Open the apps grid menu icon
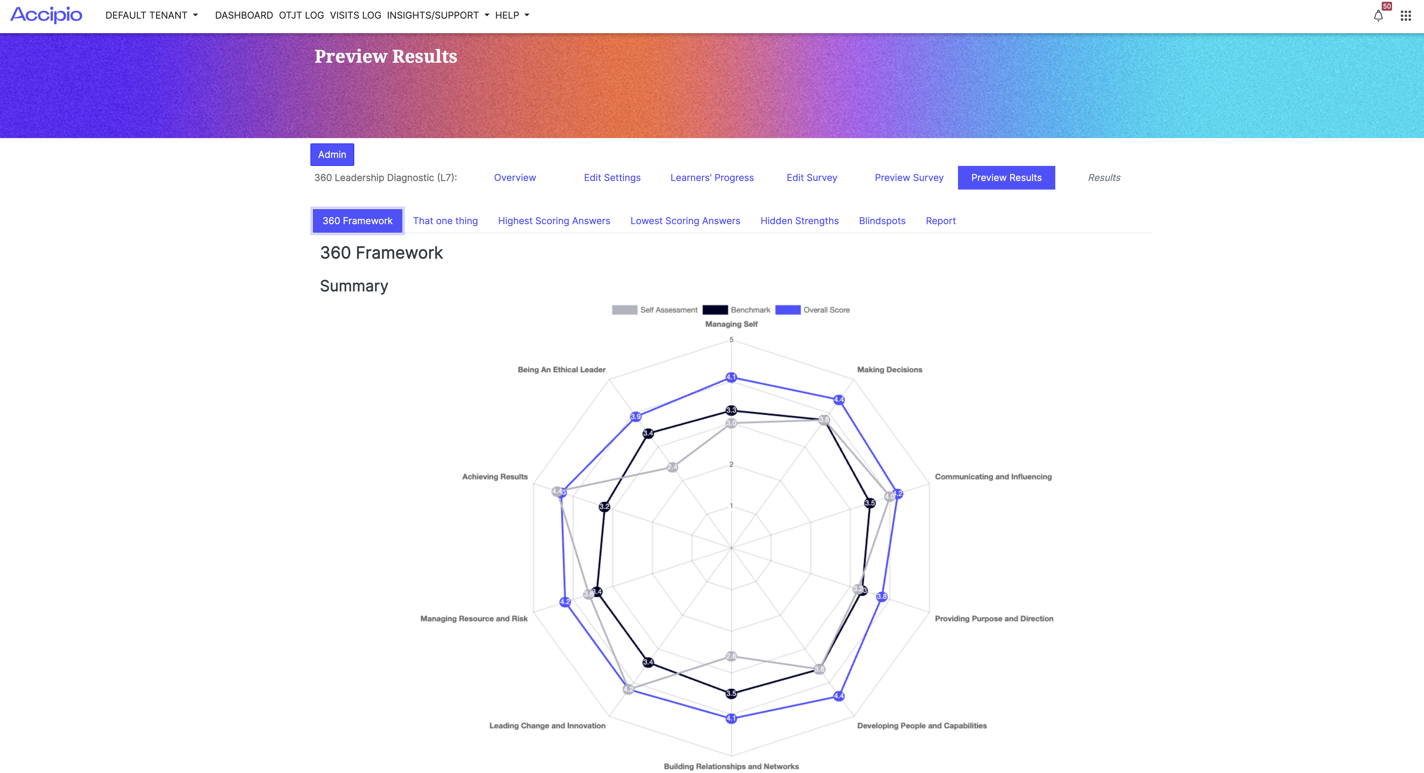The height and width of the screenshot is (773, 1424). tap(1405, 16)
